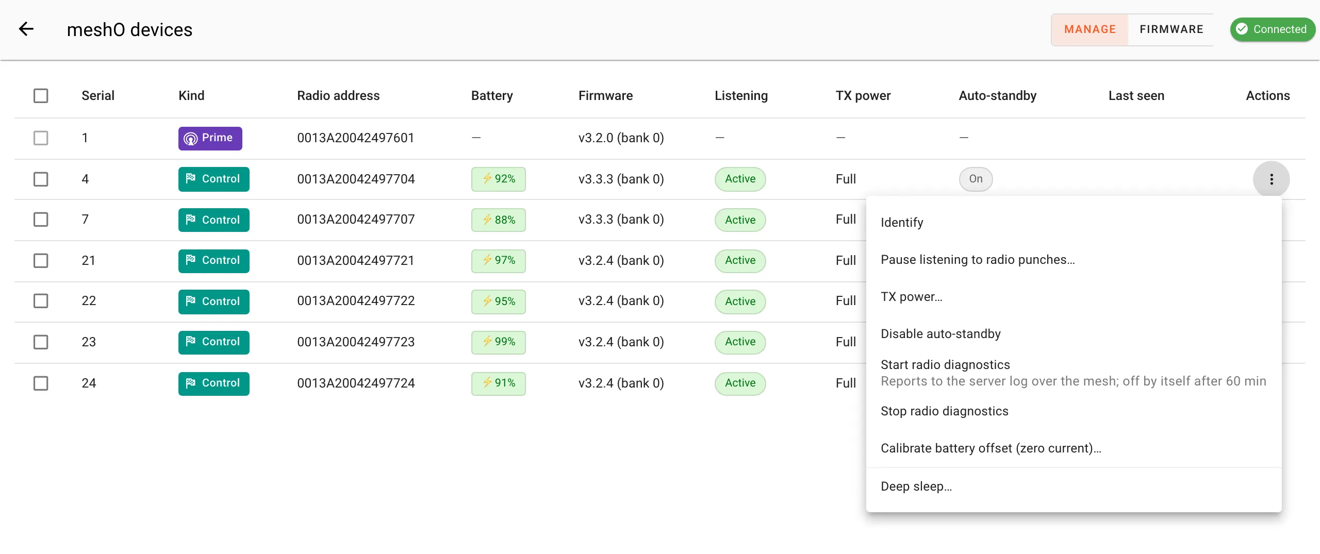
Task: Select Pause listening to radio punches
Action: 1074,260
